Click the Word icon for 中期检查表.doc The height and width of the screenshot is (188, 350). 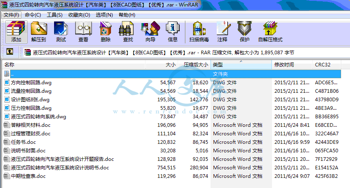coord(7,176)
